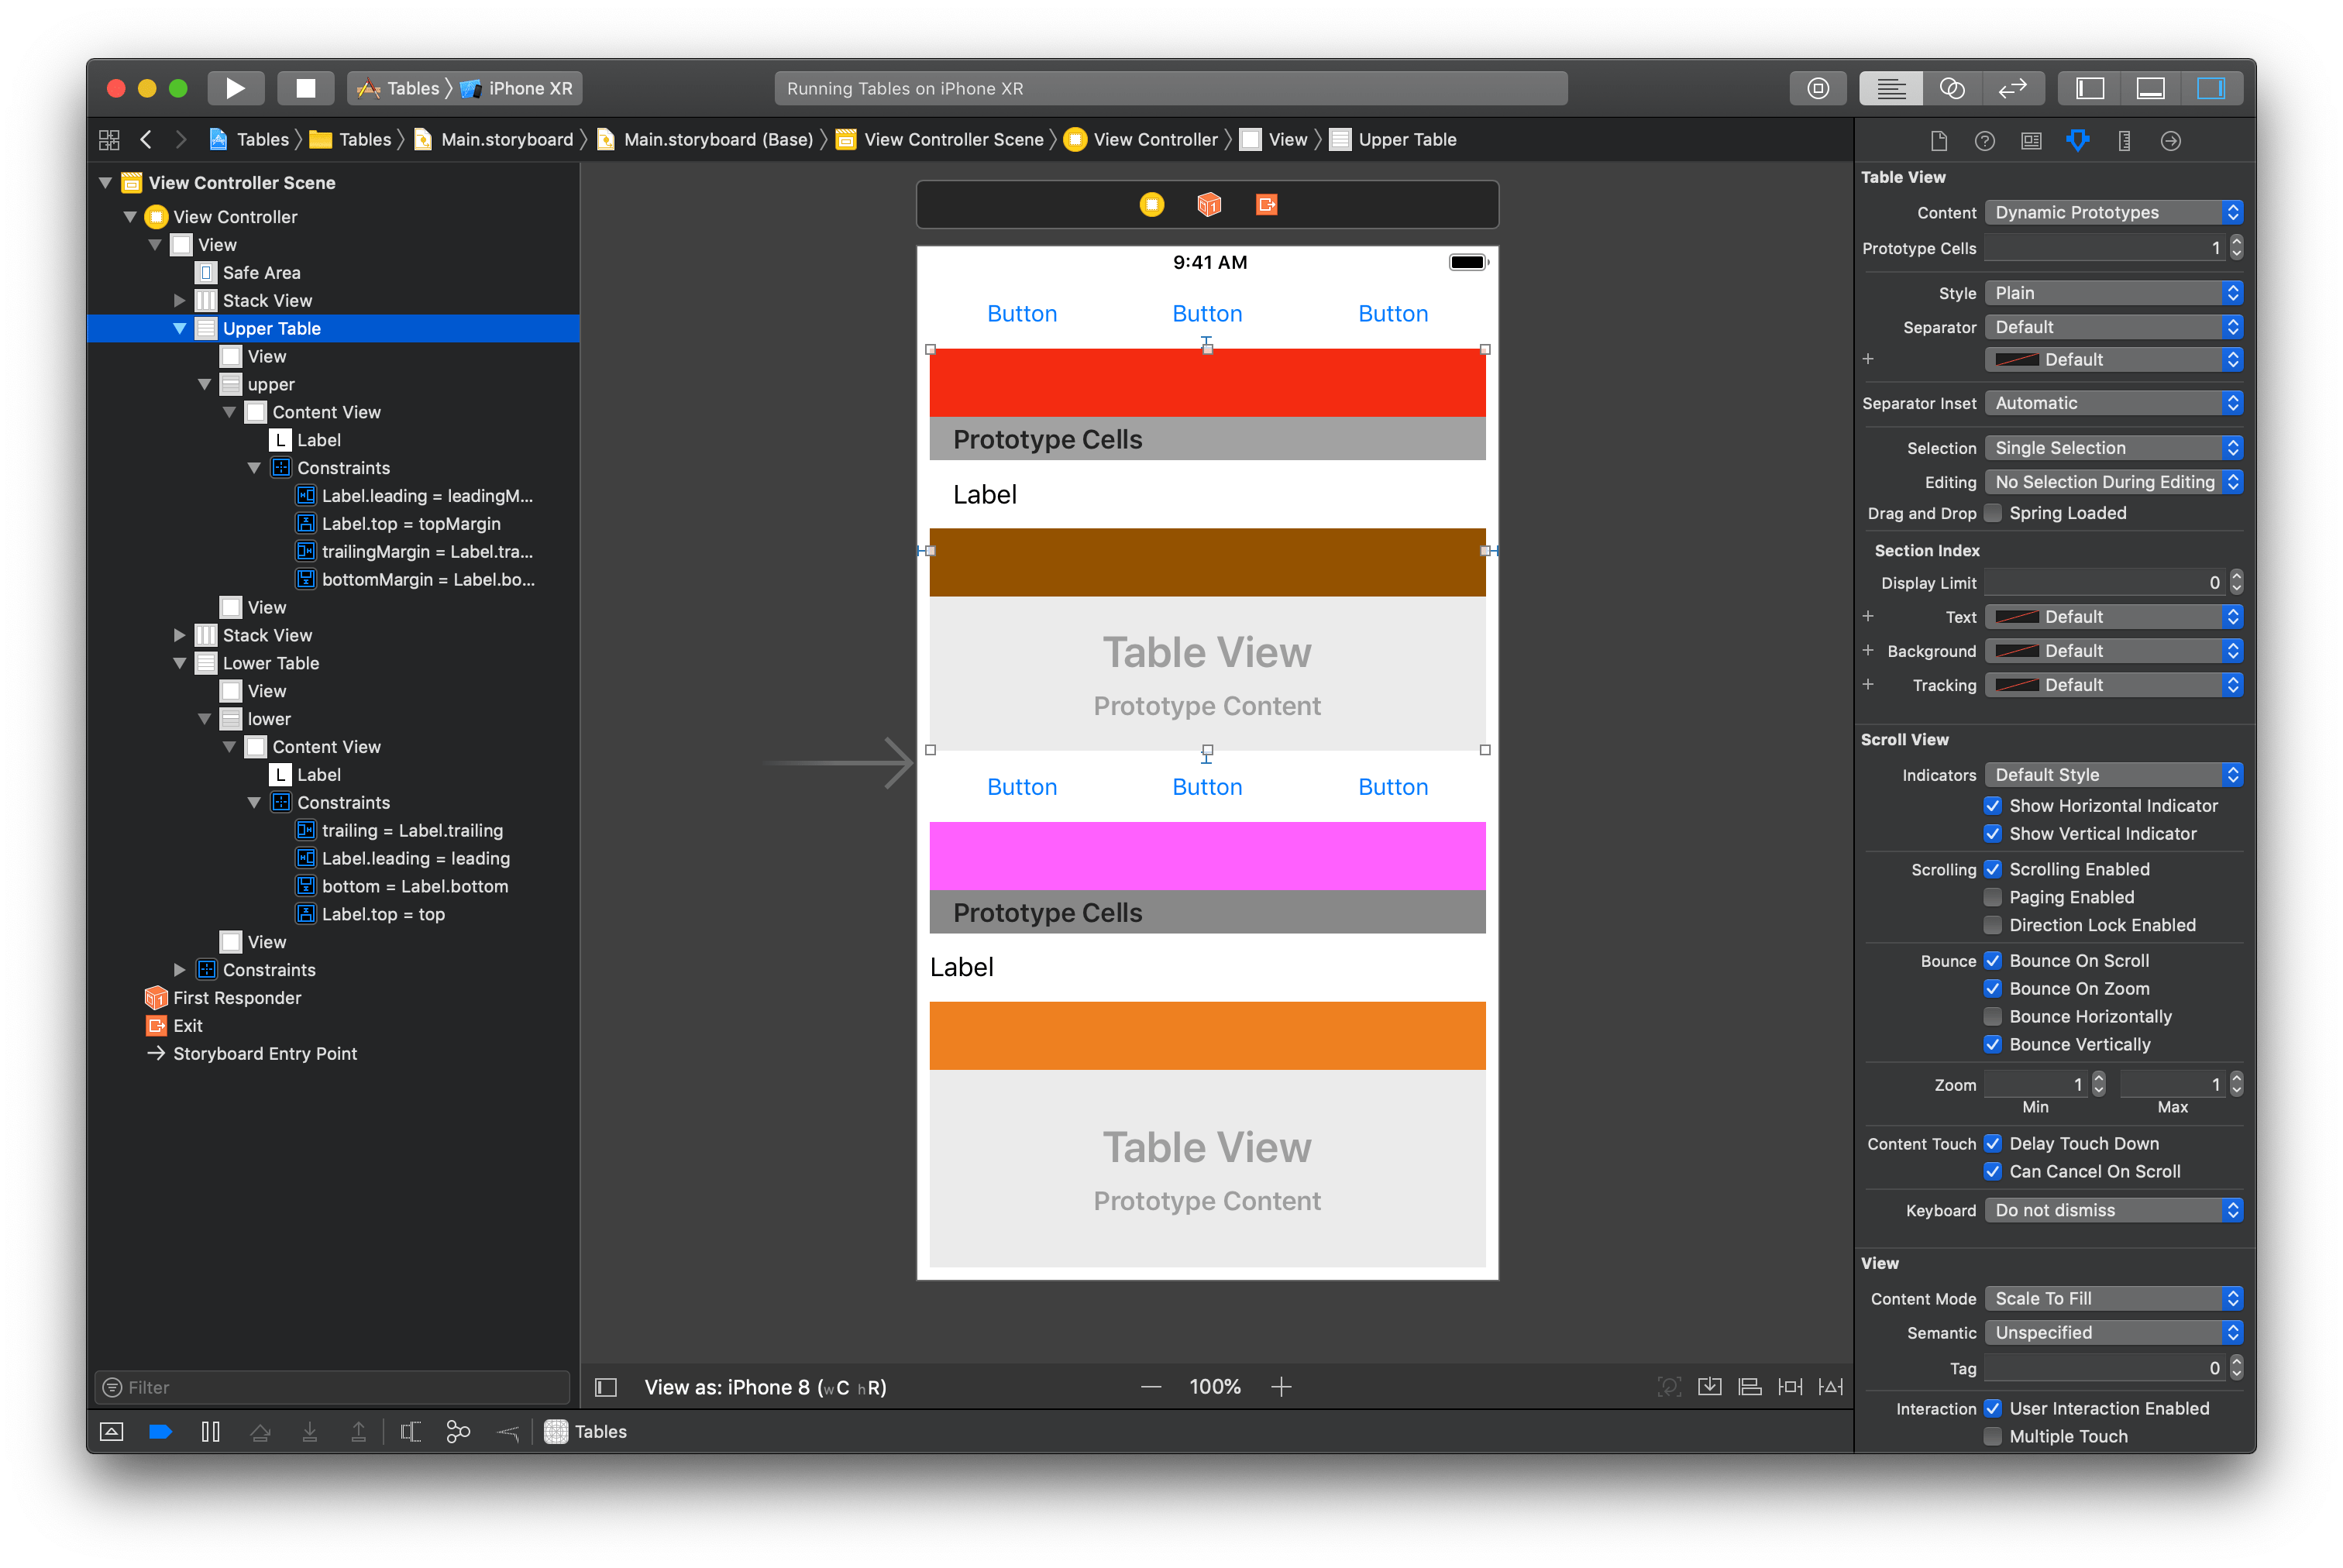Click the Run play button
The width and height of the screenshot is (2343, 1568).
point(235,88)
